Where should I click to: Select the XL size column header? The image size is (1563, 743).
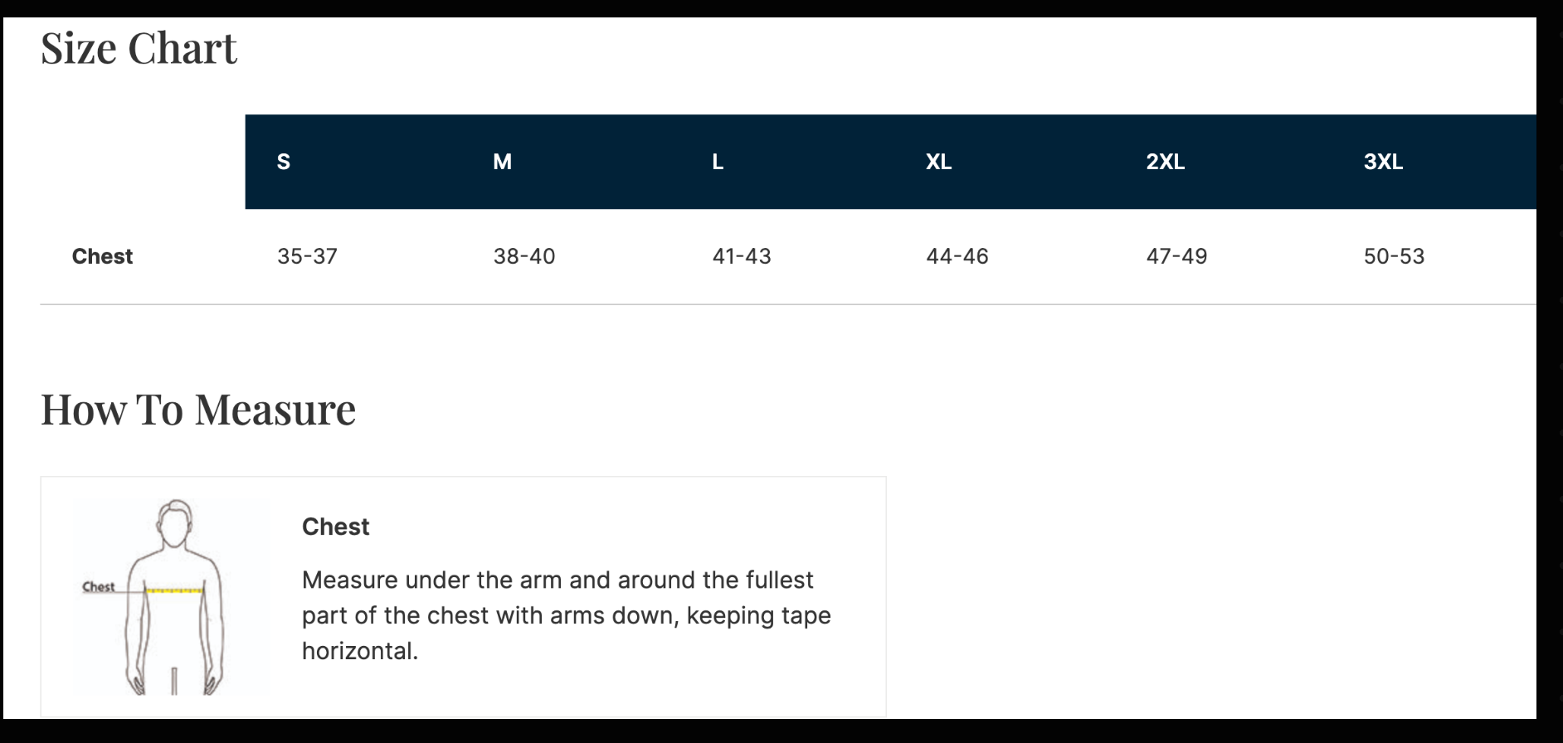[938, 162]
